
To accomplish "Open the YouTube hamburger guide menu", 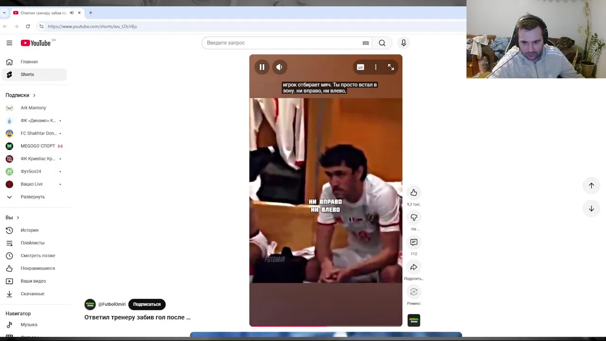I will point(9,43).
